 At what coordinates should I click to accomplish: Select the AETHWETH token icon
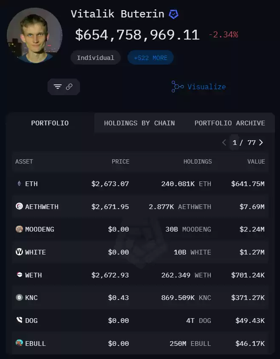(19, 206)
